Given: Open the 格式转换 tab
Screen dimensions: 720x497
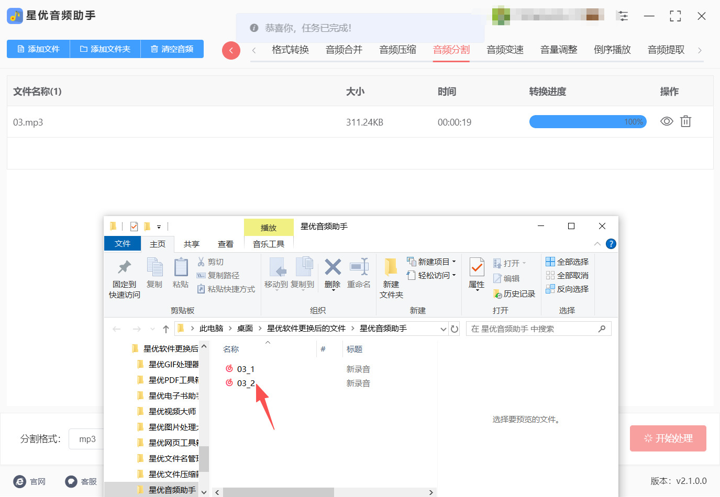Looking at the screenshot, I should 290,50.
